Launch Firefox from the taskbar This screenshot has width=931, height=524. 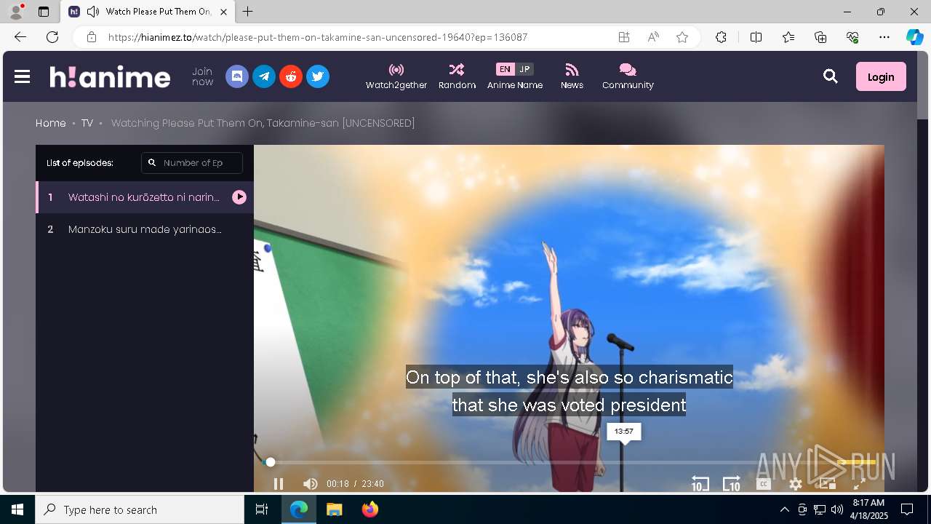[370, 509]
